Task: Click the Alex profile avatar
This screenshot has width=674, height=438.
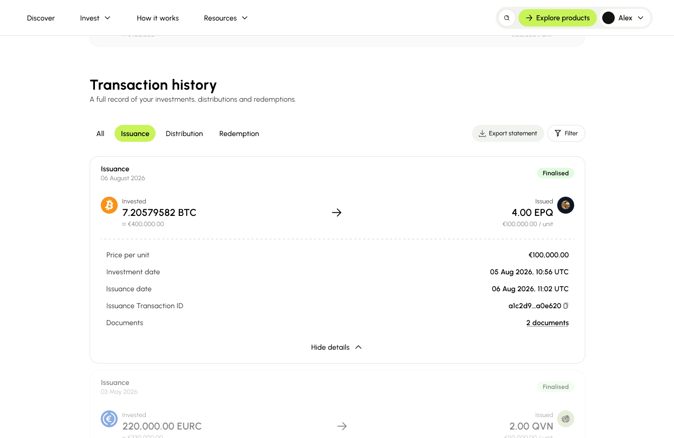Action: point(608,18)
